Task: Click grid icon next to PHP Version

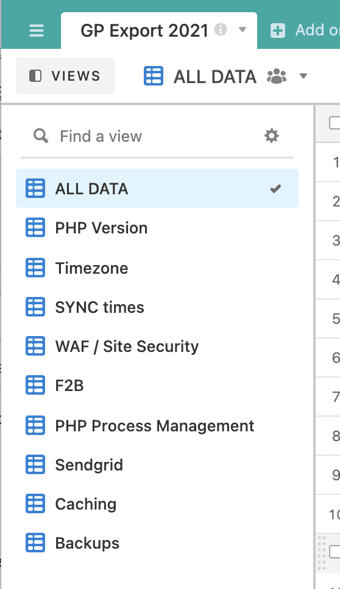Action: [x=35, y=228]
